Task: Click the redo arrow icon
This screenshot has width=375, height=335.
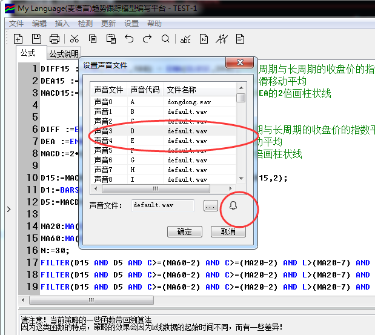Action: coord(147,39)
